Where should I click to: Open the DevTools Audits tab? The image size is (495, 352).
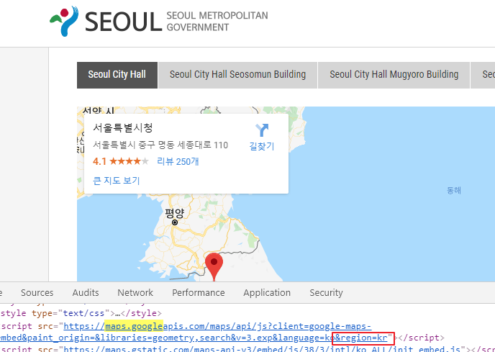86,292
